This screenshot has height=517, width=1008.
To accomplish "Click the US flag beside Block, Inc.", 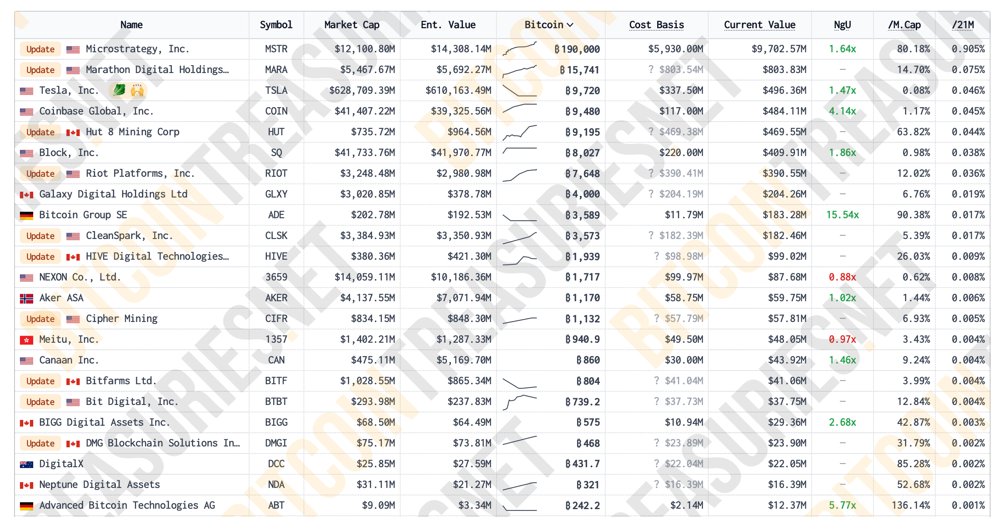I will (27, 153).
